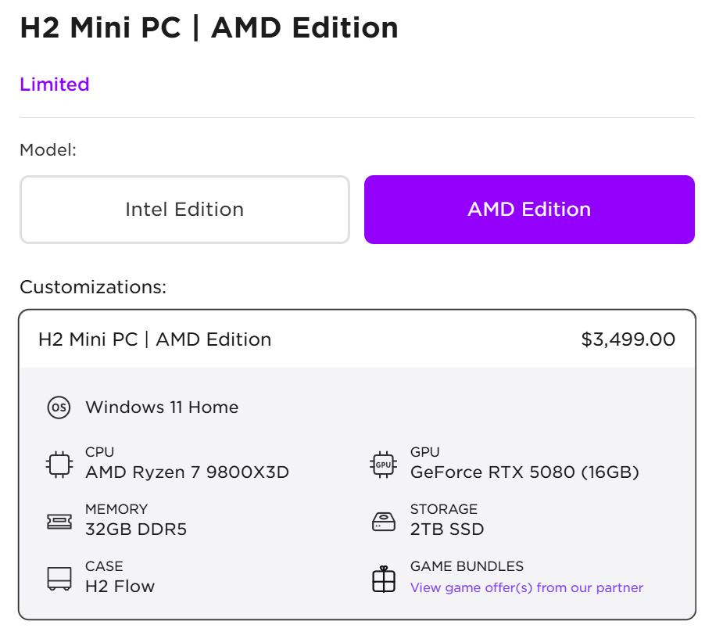Click the H2 Mini PC | AMD Edition customization header

(x=155, y=339)
